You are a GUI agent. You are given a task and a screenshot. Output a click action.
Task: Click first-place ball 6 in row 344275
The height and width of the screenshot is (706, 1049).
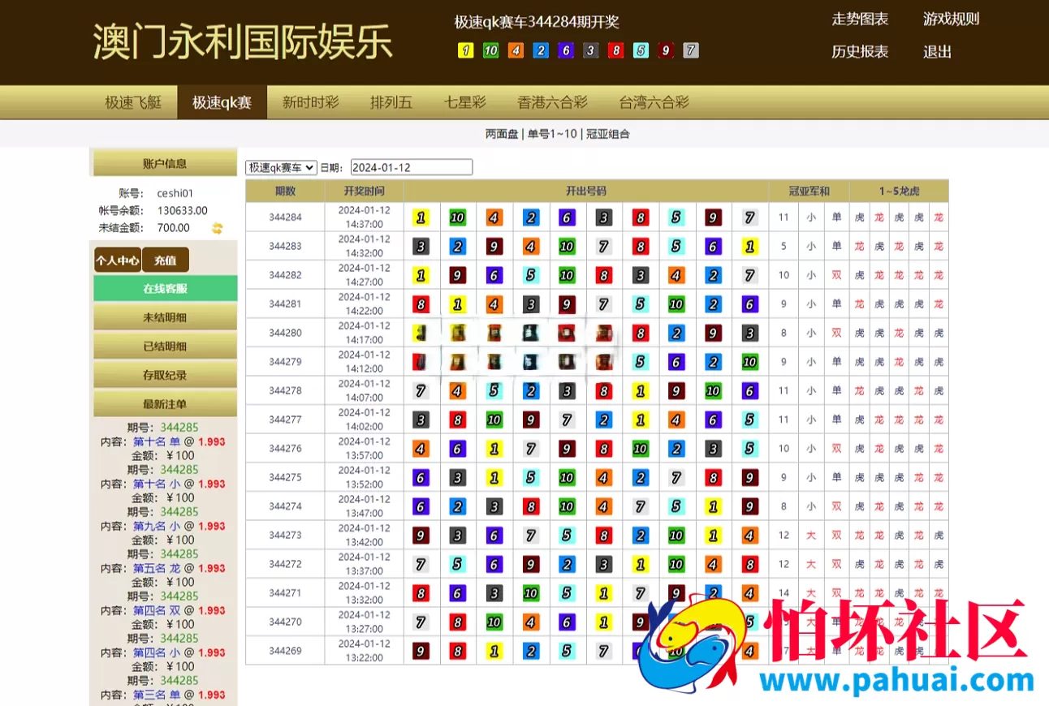[421, 478]
